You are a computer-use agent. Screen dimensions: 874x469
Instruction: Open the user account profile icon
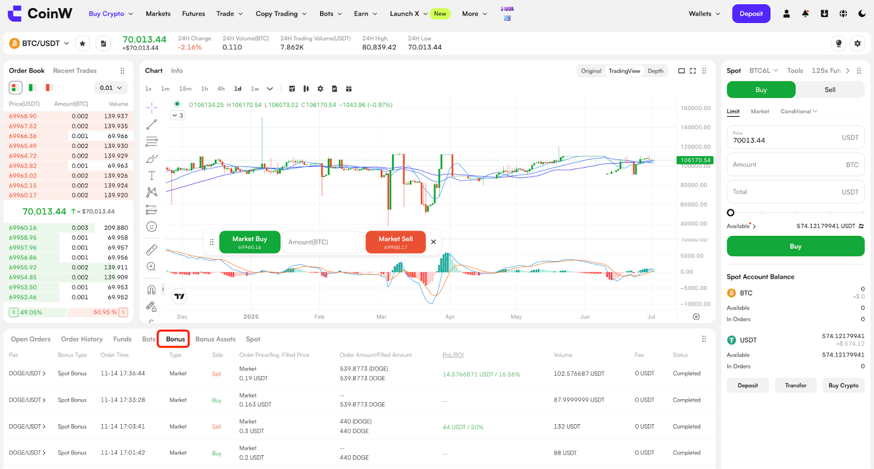(x=787, y=14)
